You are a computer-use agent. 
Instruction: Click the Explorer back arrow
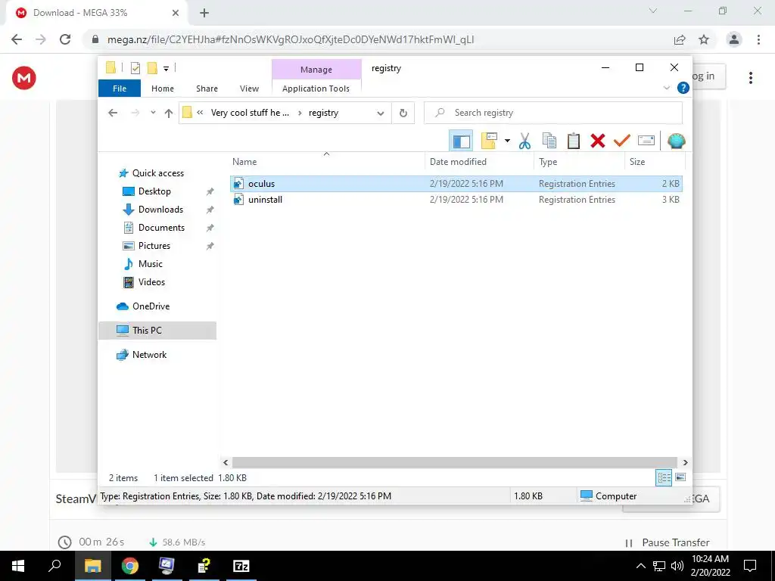113,113
